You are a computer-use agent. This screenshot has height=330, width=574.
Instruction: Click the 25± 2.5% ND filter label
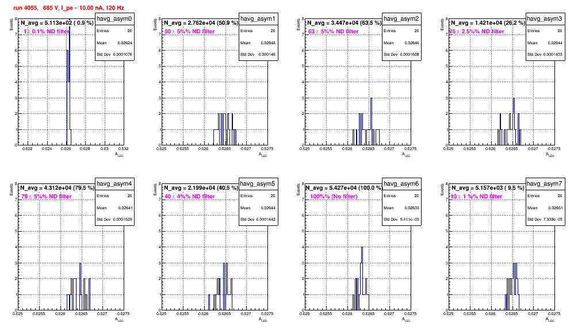[477, 32]
